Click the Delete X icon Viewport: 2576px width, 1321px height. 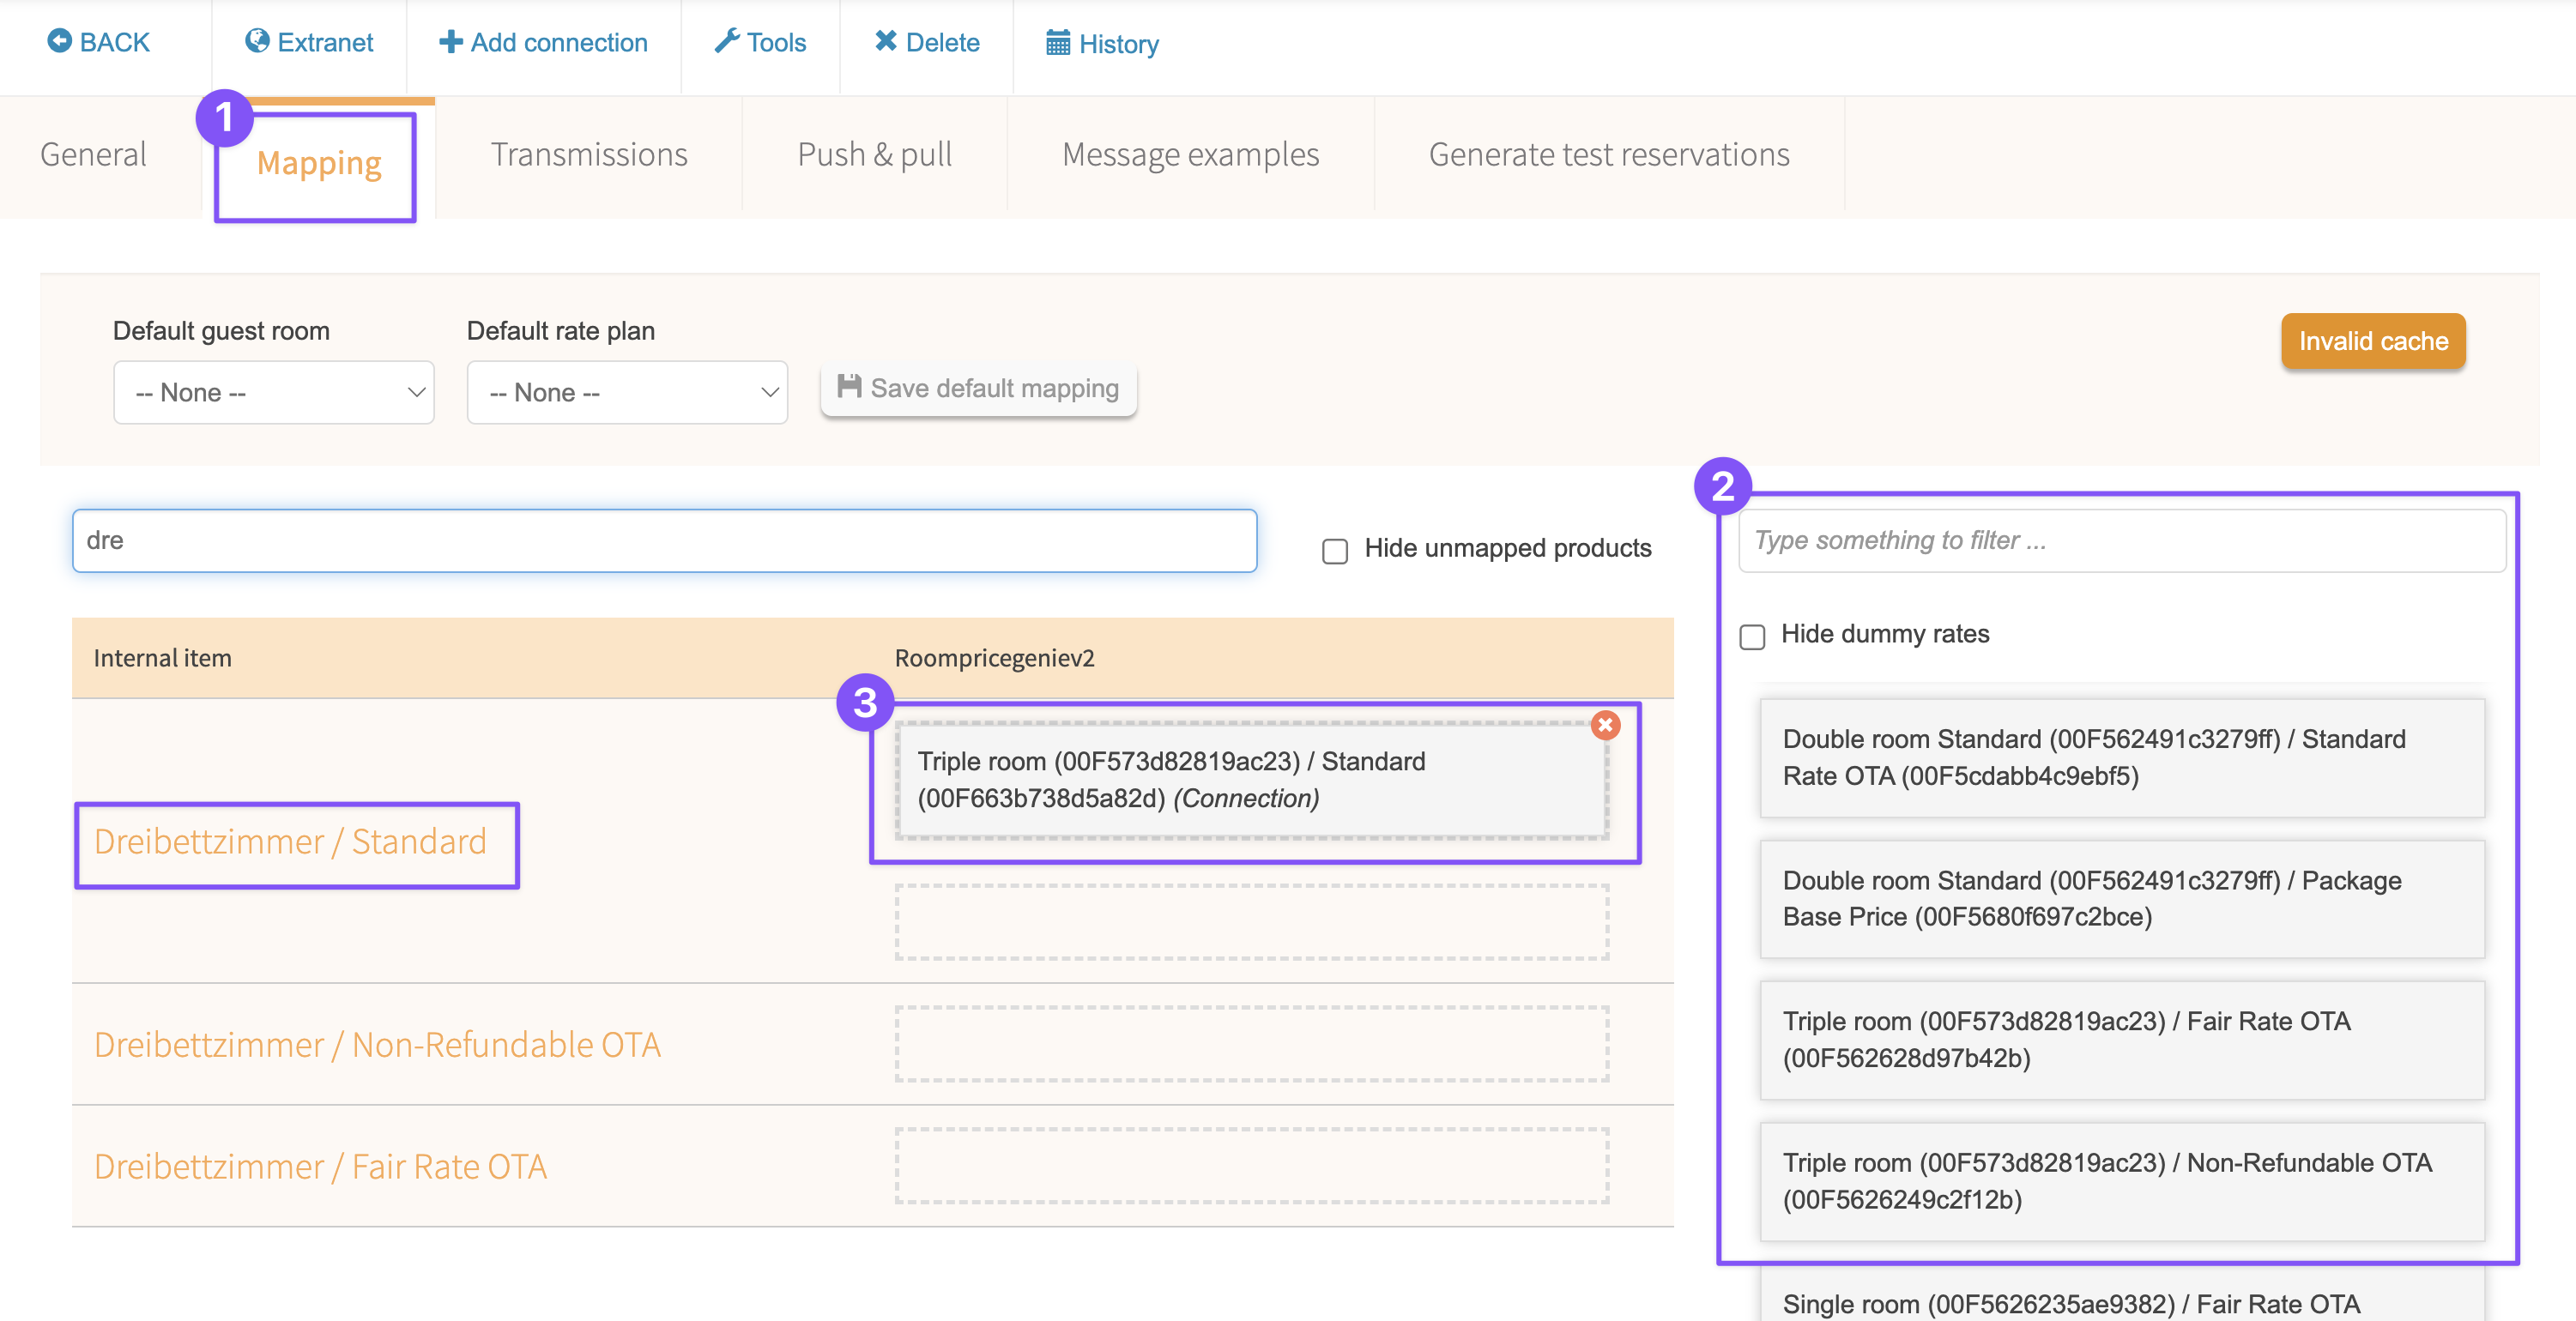pos(885,41)
